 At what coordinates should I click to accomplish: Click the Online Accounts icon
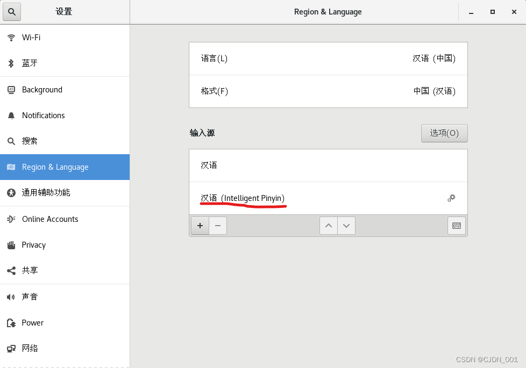(11, 219)
